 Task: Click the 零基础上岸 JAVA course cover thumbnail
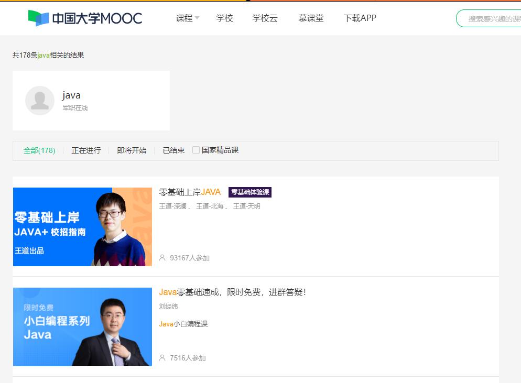82,226
